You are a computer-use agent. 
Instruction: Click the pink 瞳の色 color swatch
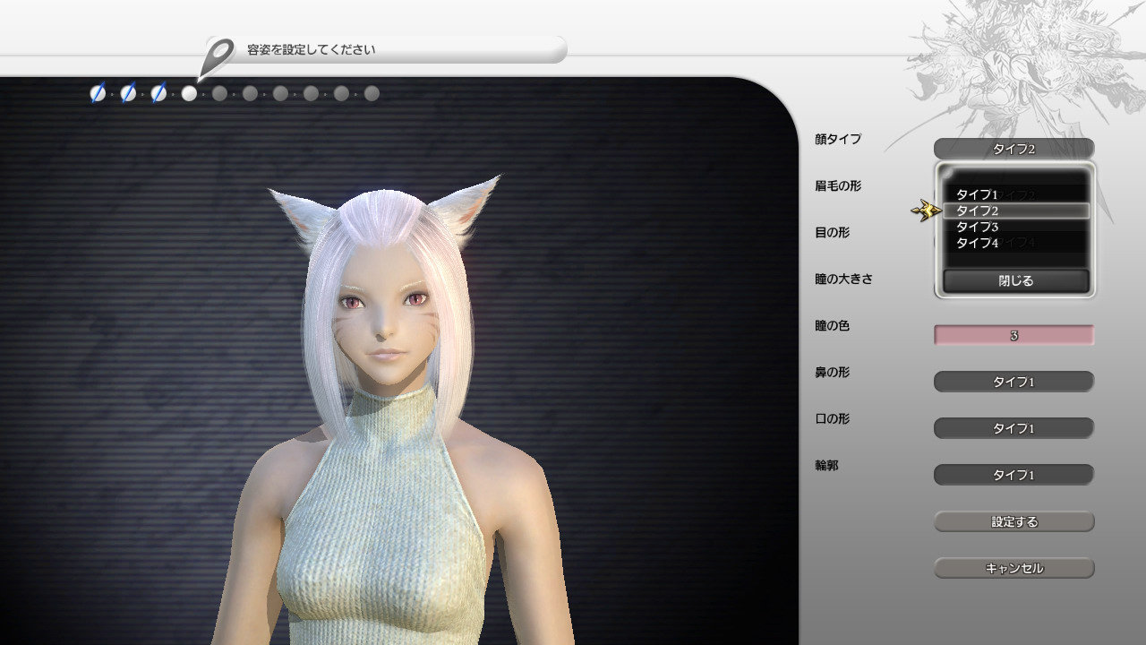(x=1013, y=335)
